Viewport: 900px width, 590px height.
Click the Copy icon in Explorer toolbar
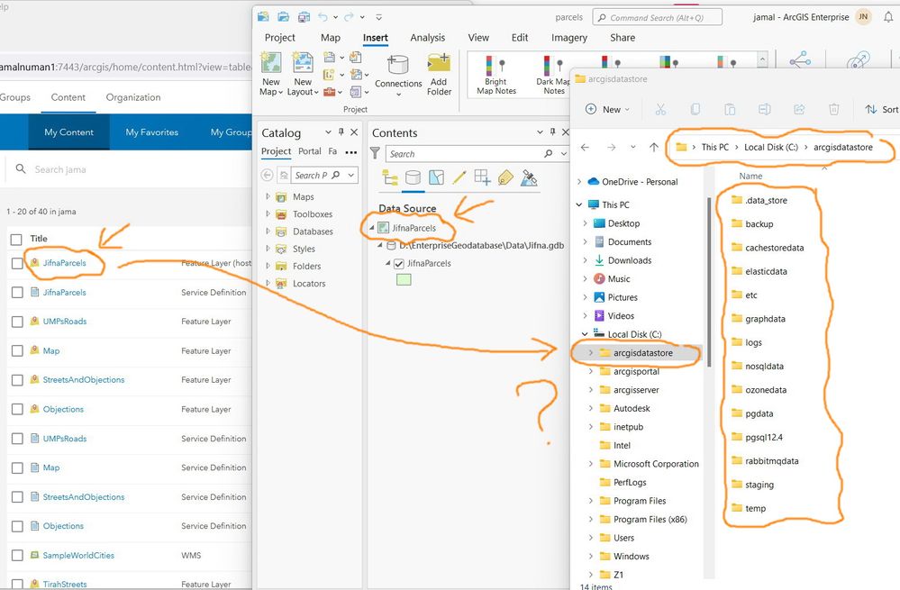(695, 109)
